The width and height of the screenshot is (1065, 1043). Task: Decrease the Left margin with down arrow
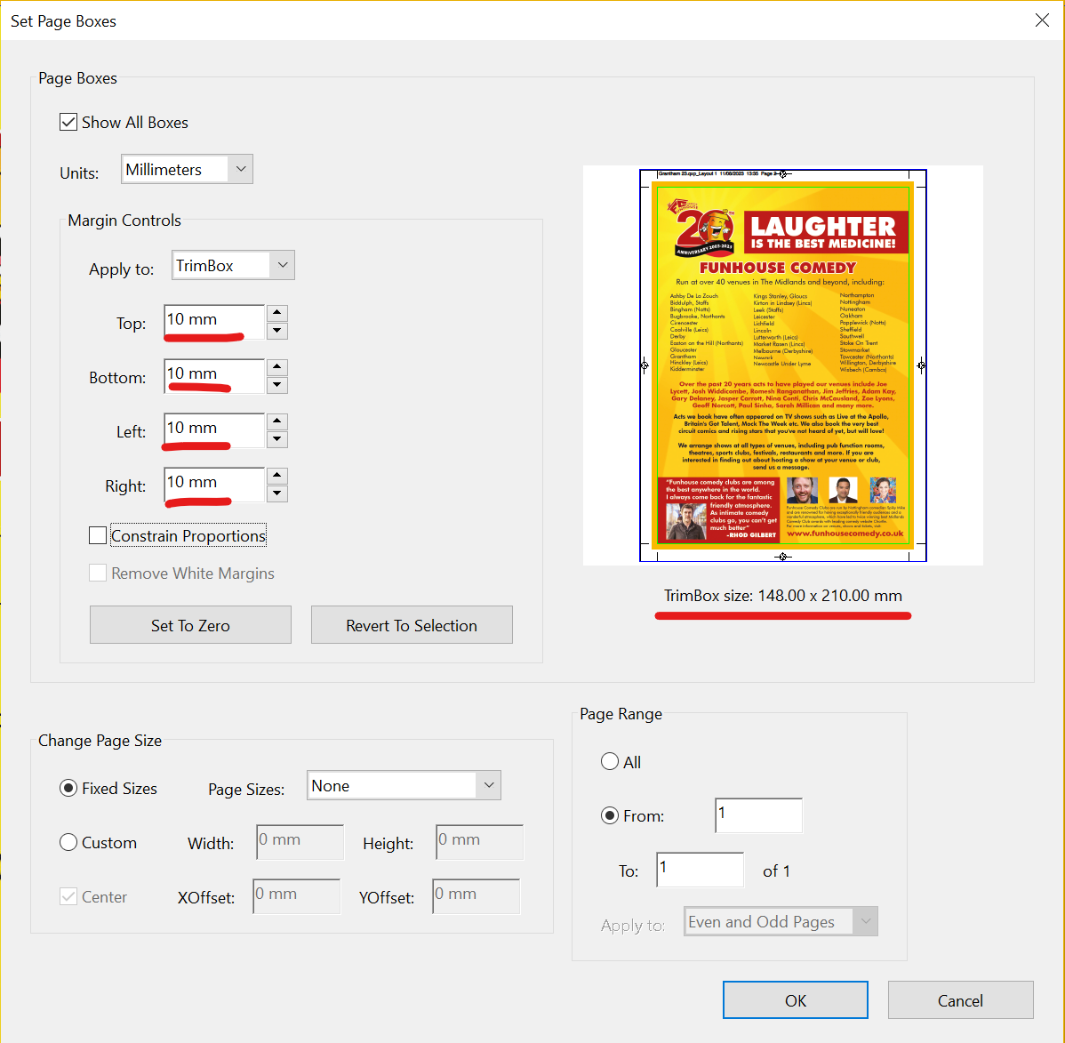pyautogui.click(x=277, y=439)
